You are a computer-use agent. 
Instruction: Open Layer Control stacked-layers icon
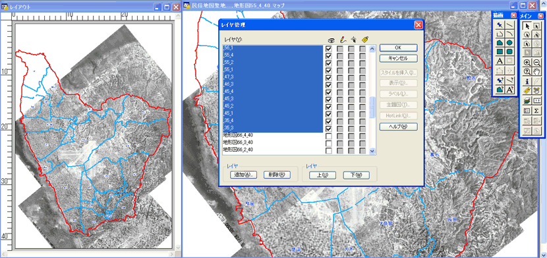(x=527, y=100)
